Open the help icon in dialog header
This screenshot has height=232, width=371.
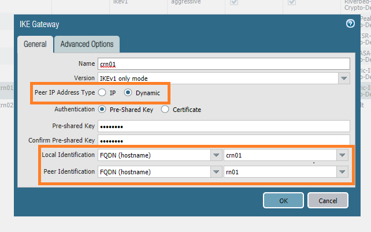(x=350, y=24)
